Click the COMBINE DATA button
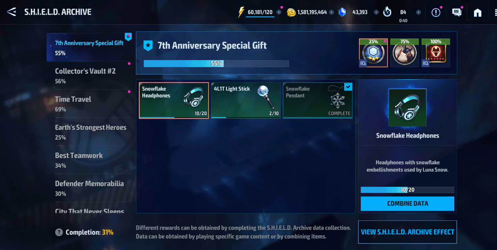 click(407, 203)
